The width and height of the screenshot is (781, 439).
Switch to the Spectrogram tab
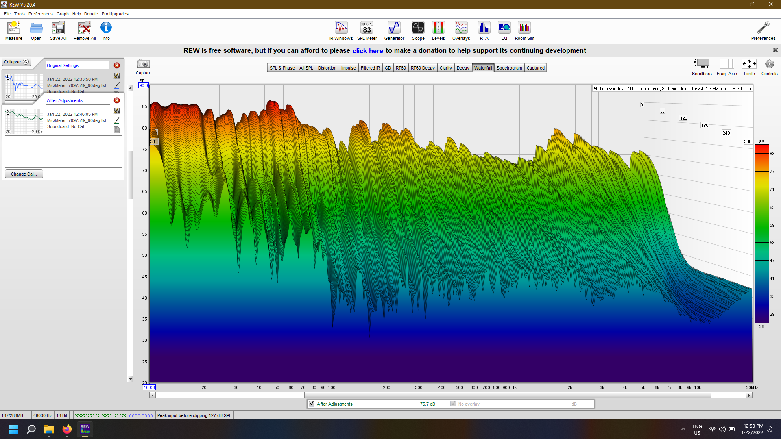pos(509,68)
